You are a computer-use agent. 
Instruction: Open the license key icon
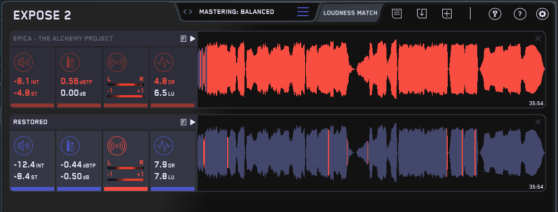[x=495, y=14]
